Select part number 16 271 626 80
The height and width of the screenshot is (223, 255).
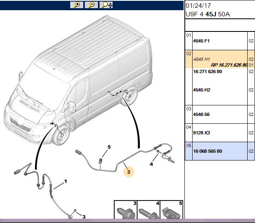[208, 71]
